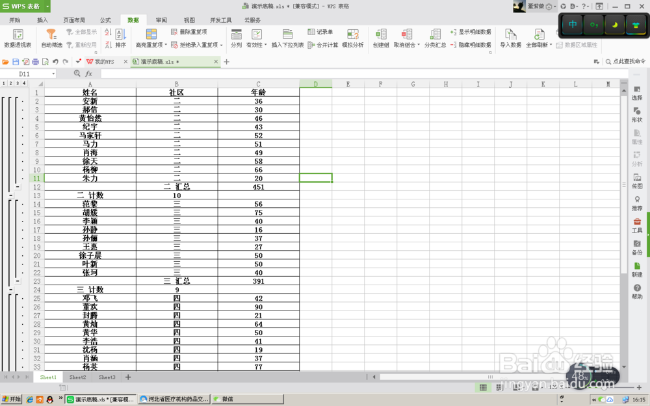Open the IME skin (shirt) button
The width and height of the screenshot is (650, 406).
pyautogui.click(x=636, y=25)
